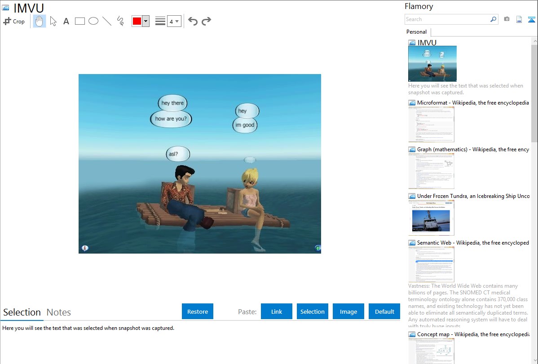This screenshot has width=538, height=364.
Task: Pick the ellipse shape tool
Action: pyautogui.click(x=93, y=21)
